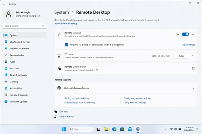Image resolution: width=202 pixels, height=134 pixels.
Task: Open notification bell in system tray
Action: pyautogui.click(x=197, y=129)
